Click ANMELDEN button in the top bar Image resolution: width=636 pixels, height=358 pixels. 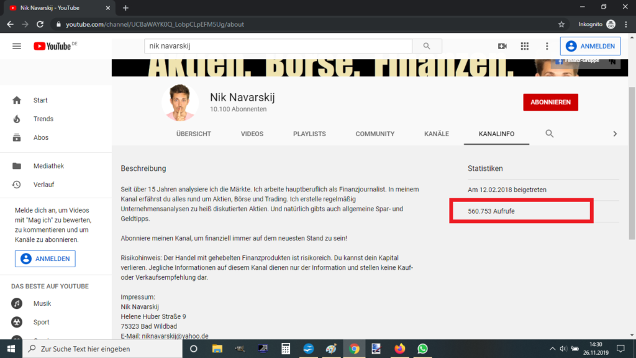click(590, 46)
